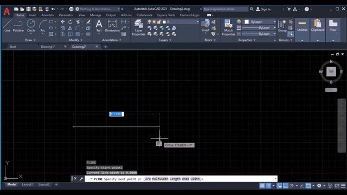
Task: Click the command line customize wrench icon
Action: point(81,179)
